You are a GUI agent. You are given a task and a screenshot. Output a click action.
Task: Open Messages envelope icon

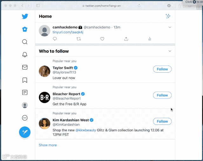(25, 67)
